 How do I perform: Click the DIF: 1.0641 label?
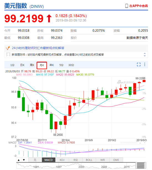pos(25,143)
